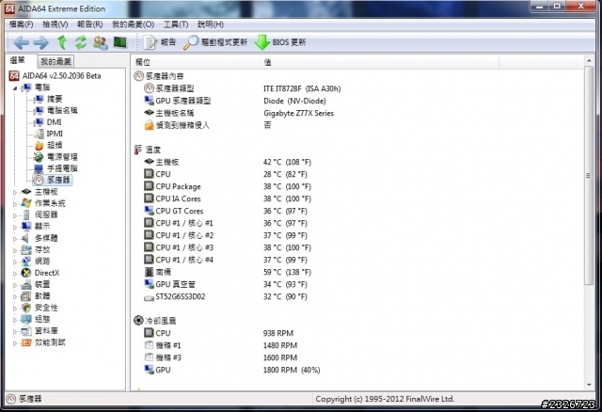Click the green Up arrow toolbar icon
This screenshot has height=412, width=602.
(x=62, y=42)
